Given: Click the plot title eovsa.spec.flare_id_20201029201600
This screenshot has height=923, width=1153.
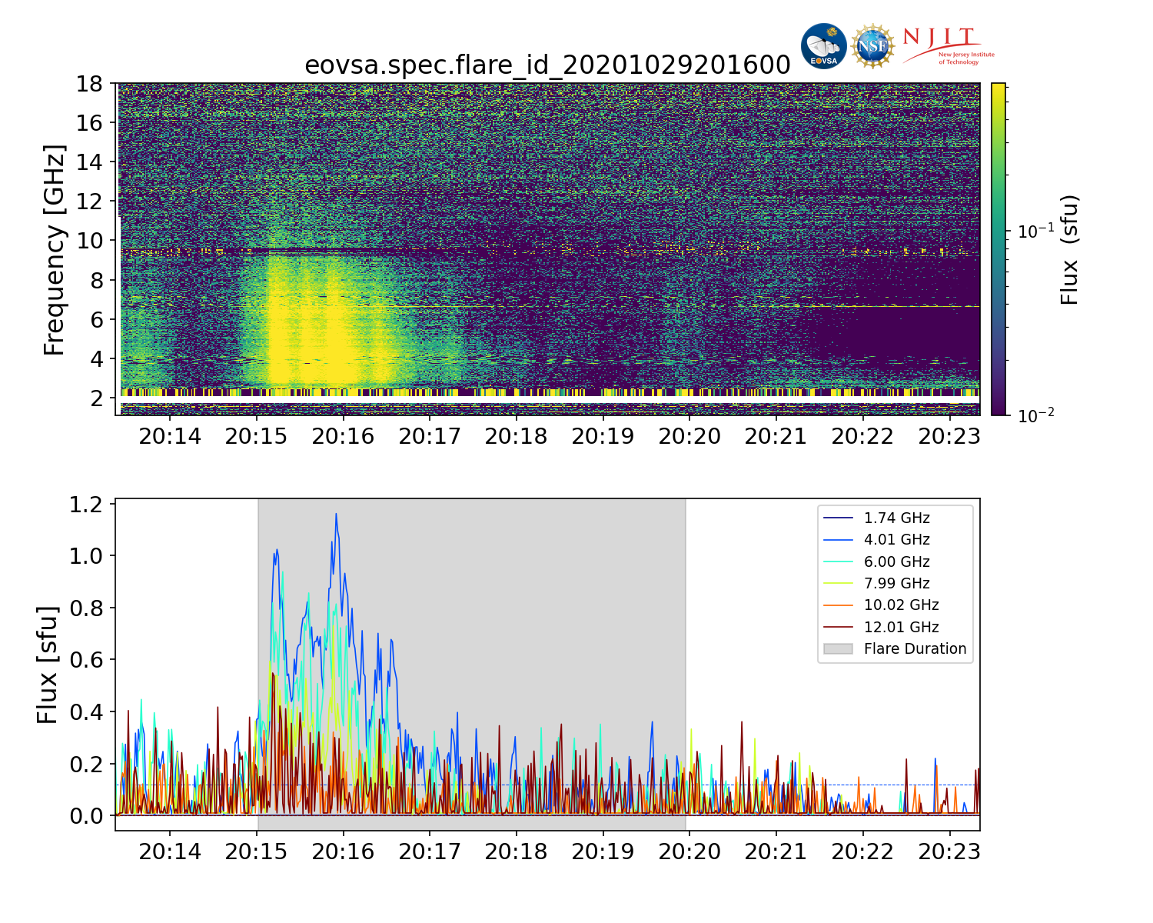Looking at the screenshot, I should coord(547,65).
